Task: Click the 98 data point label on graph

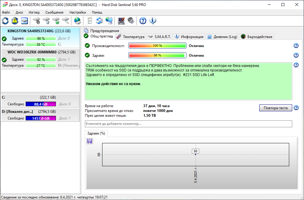Action: 195,151
